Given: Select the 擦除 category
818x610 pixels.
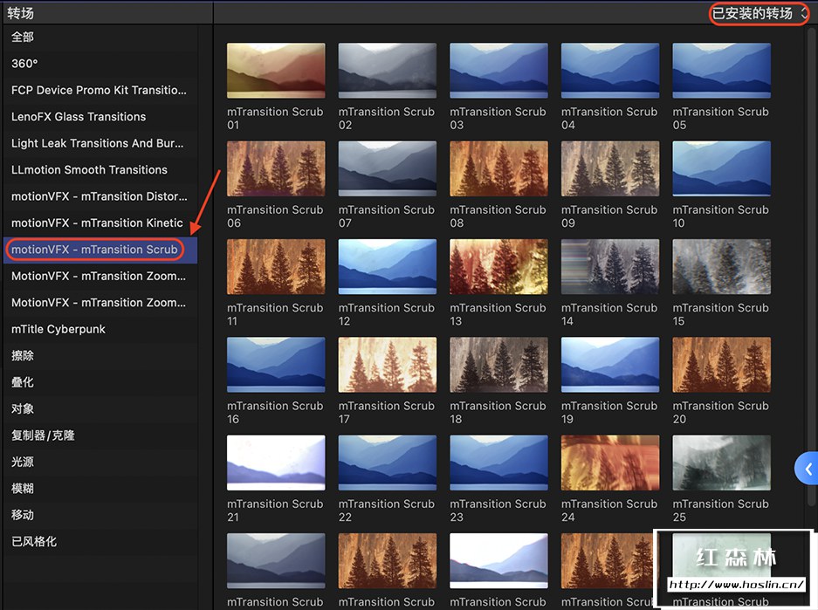Looking at the screenshot, I should 100,356.
